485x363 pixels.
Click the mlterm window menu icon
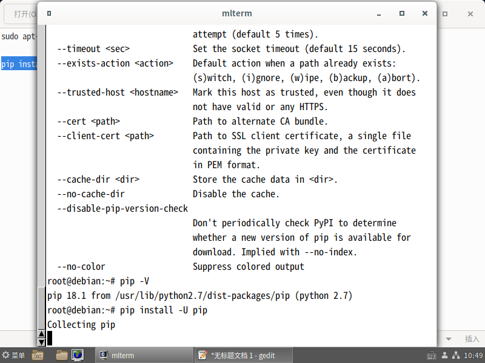tap(49, 13)
